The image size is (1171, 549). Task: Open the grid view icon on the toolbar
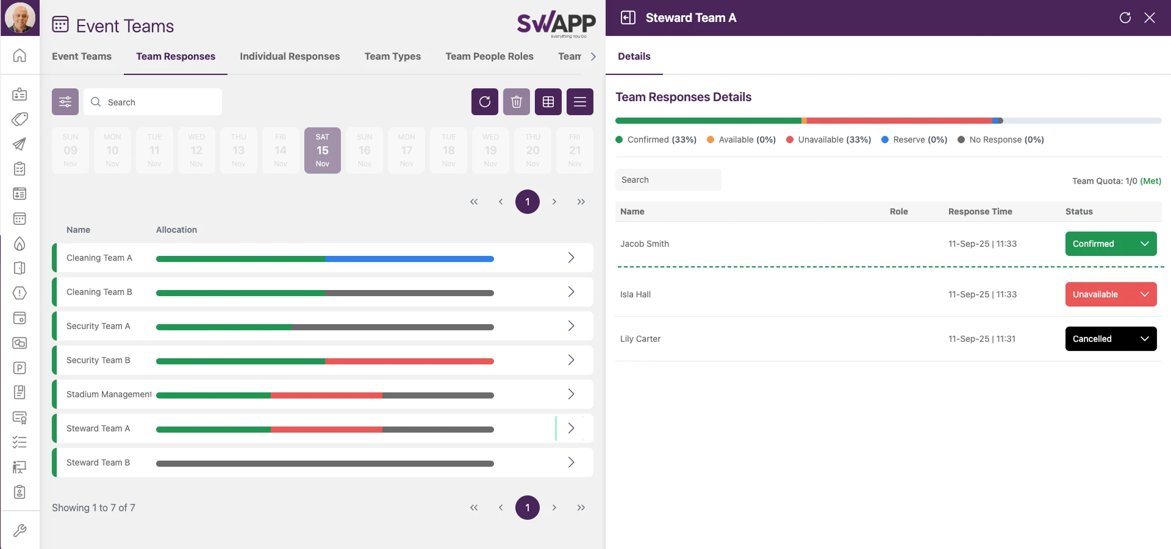(x=548, y=102)
